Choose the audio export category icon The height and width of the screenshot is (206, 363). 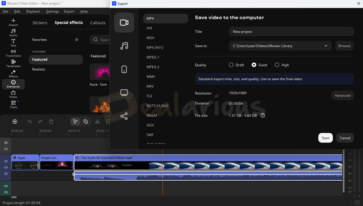[124, 46]
